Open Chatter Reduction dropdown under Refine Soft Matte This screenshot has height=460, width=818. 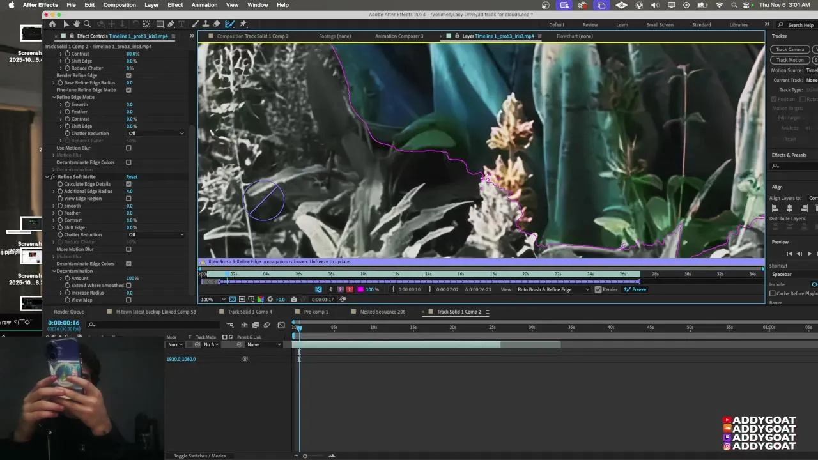156,234
